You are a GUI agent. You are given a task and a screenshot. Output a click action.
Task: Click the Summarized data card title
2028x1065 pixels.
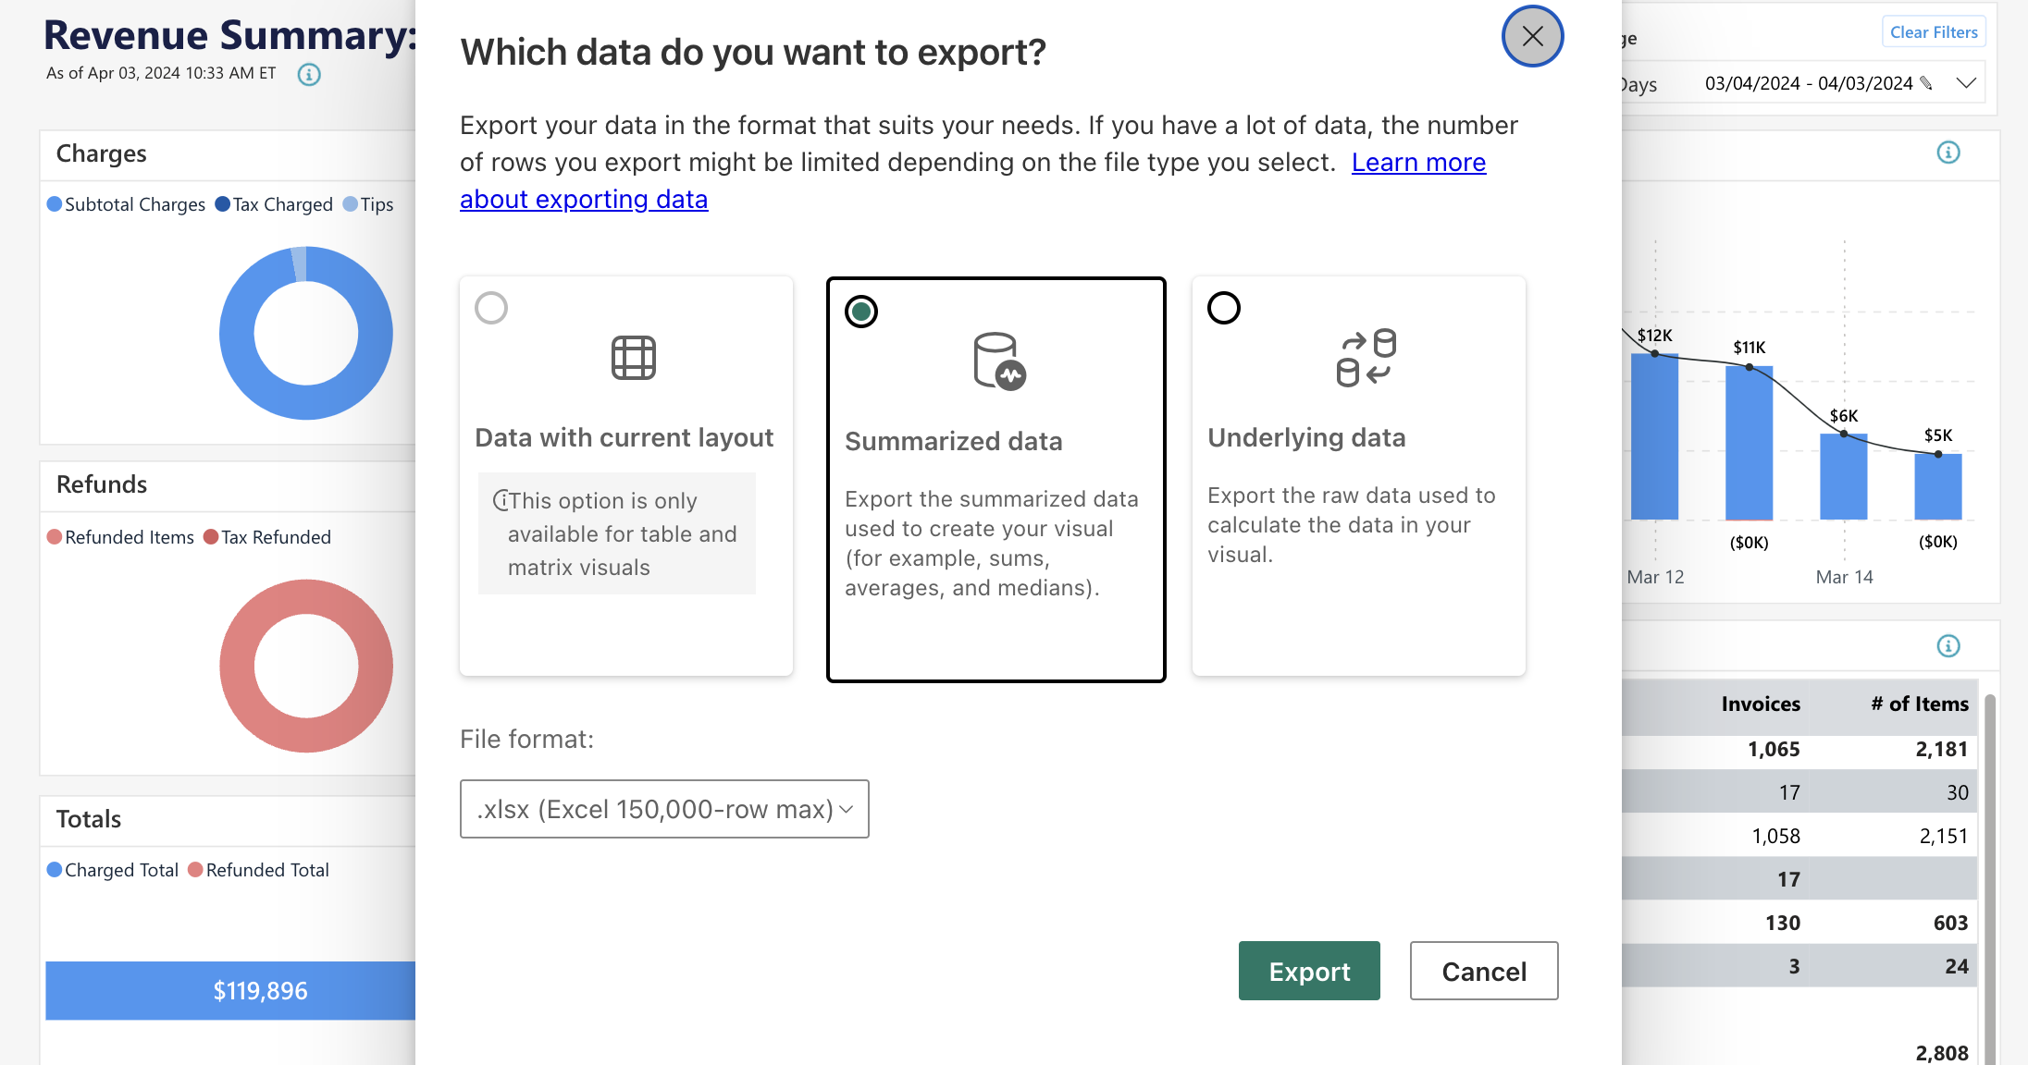click(x=954, y=442)
